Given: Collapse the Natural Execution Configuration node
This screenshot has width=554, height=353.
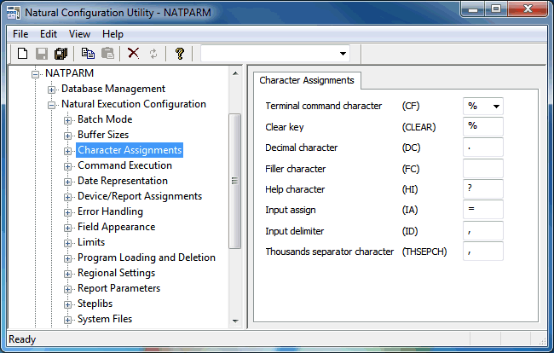Looking at the screenshot, I should 52,104.
